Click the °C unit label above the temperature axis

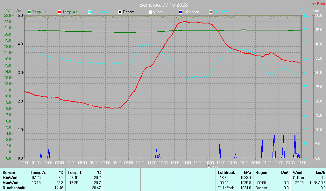(8, 10)
